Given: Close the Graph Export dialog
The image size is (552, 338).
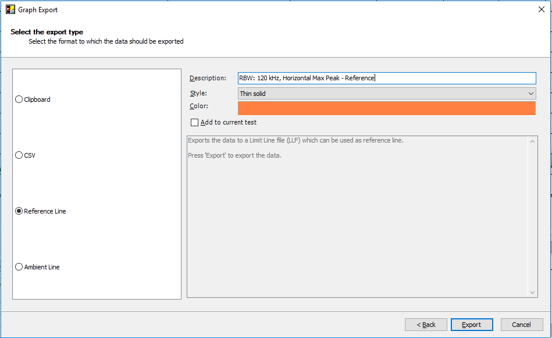Looking at the screenshot, I should (x=541, y=9).
